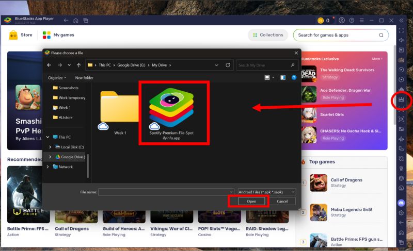Click search magnifier icon in games search box

(381, 35)
